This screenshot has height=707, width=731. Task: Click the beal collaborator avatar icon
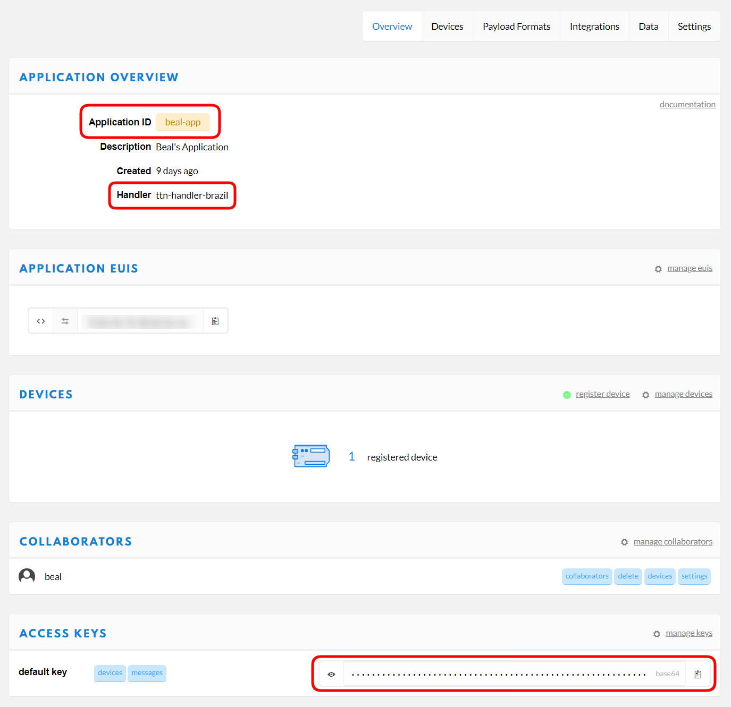point(27,576)
